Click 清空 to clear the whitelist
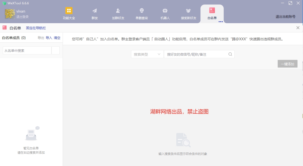Image resolution: width=303 pixels, height=166 pixels. 57,38
